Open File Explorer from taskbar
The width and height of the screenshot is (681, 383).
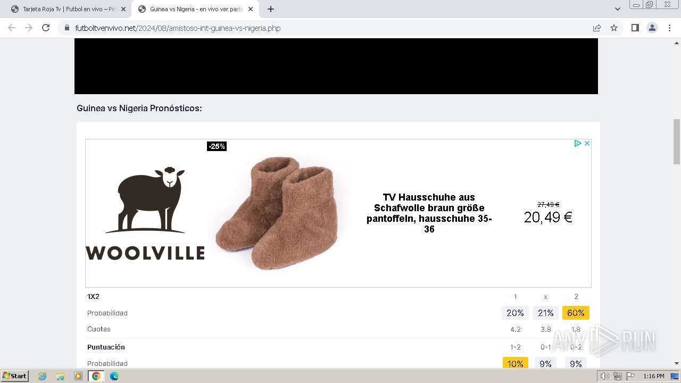pos(60,376)
